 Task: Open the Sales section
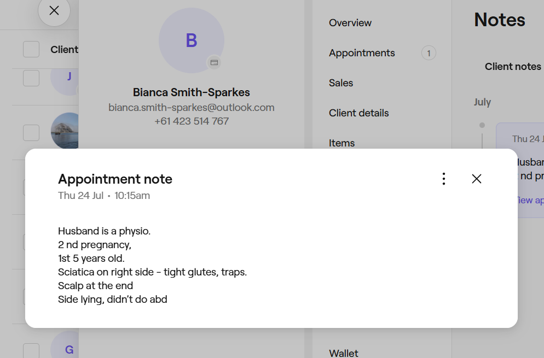coord(341,83)
